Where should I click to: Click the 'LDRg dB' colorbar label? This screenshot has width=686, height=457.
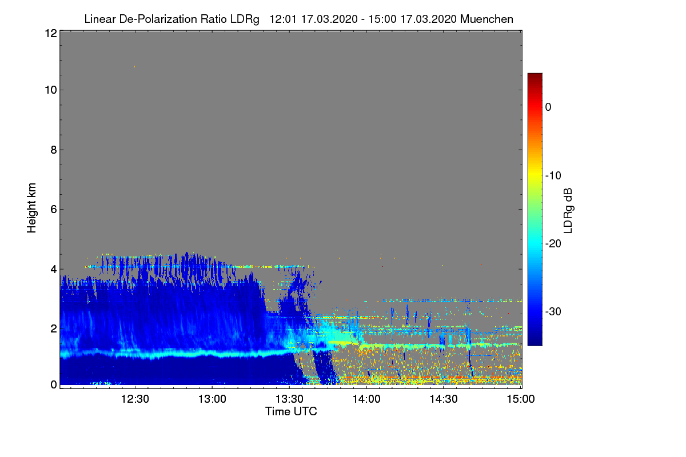coord(568,210)
